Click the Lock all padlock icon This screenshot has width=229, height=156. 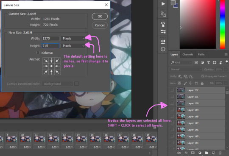pos(202,83)
